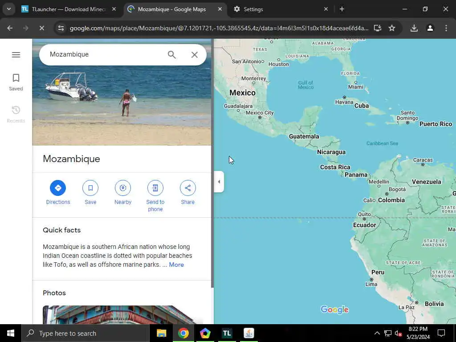Open the Windows notification center
Viewport: 456px width, 342px height.
pyautogui.click(x=441, y=333)
